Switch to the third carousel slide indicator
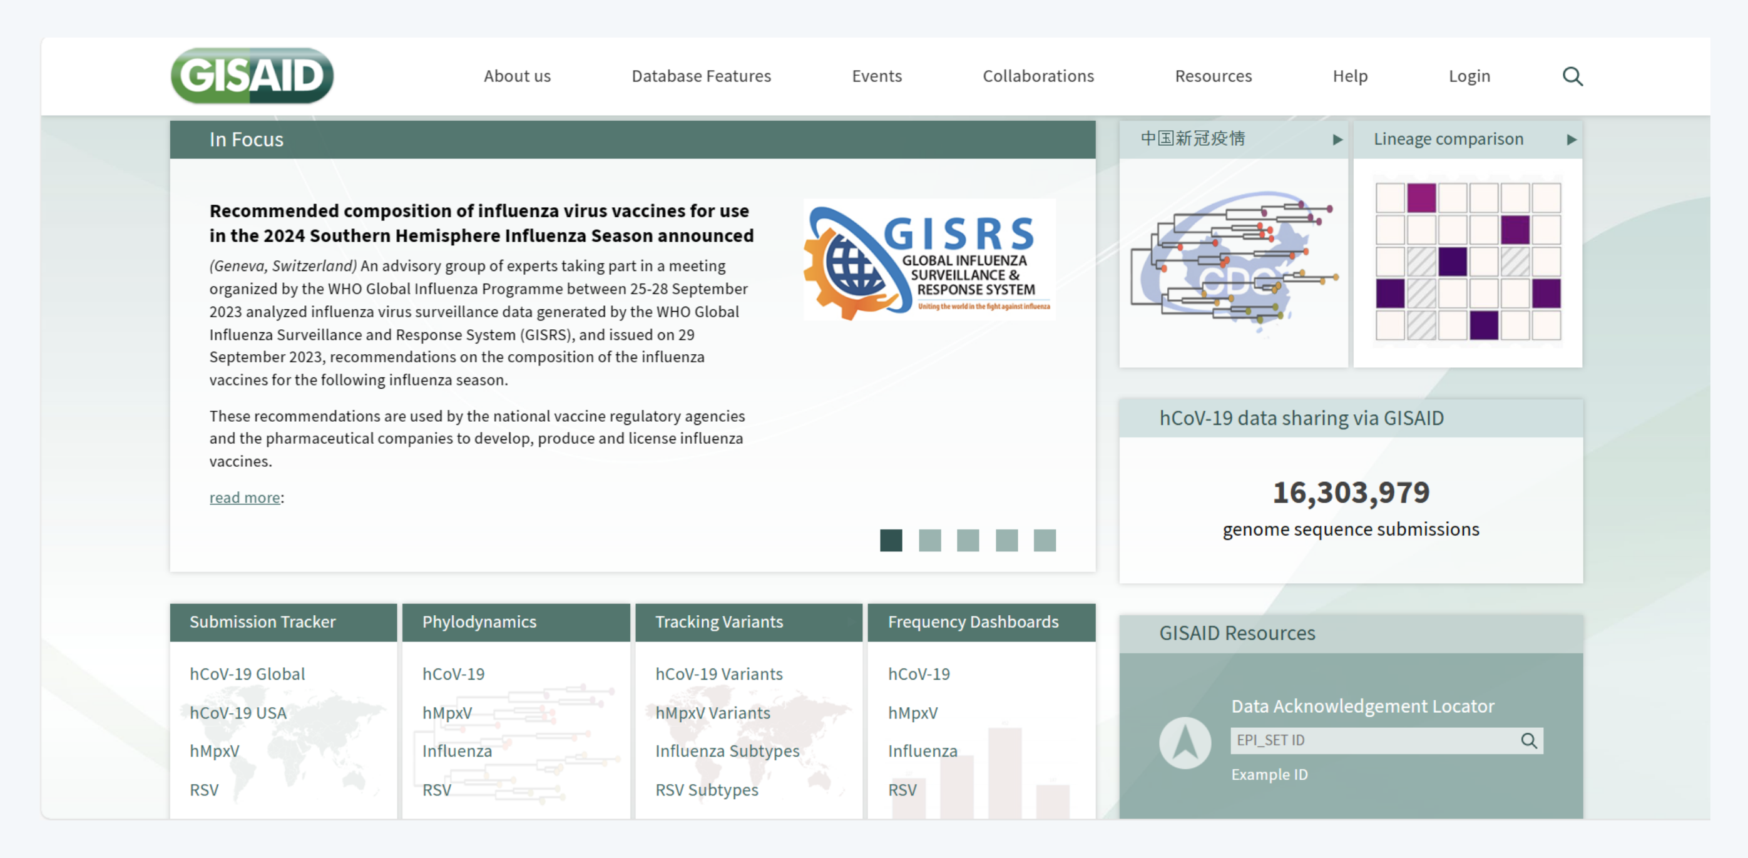This screenshot has width=1748, height=858. (968, 540)
